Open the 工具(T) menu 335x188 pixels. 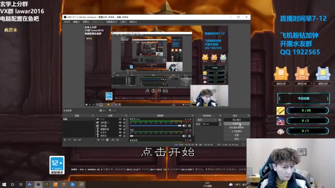click(123, 22)
